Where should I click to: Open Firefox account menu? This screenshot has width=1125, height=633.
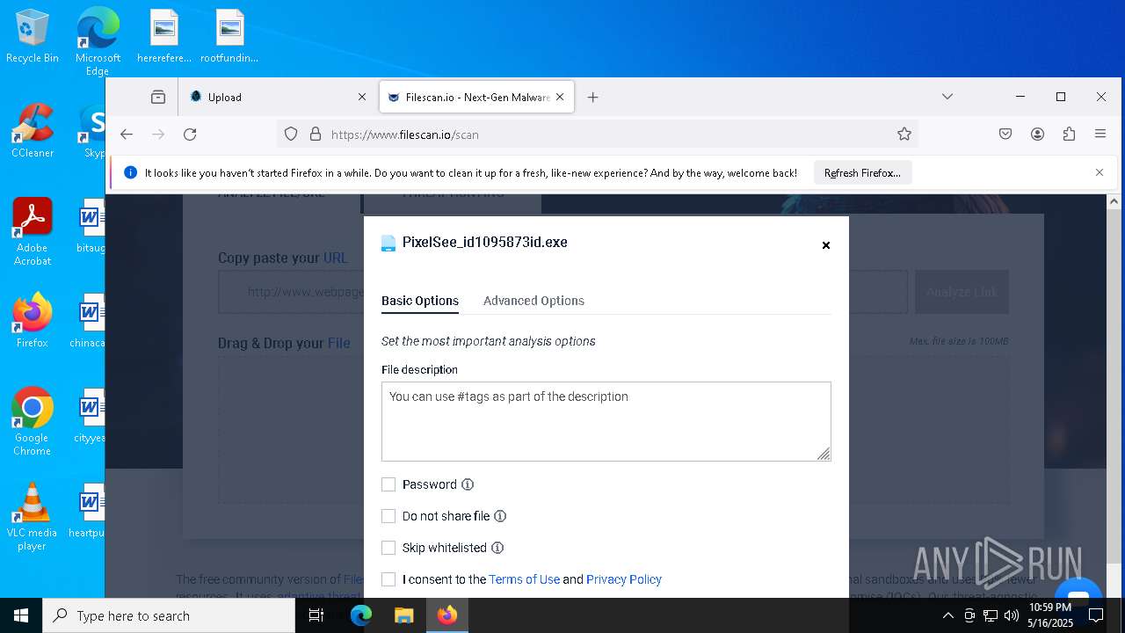pos(1037,135)
